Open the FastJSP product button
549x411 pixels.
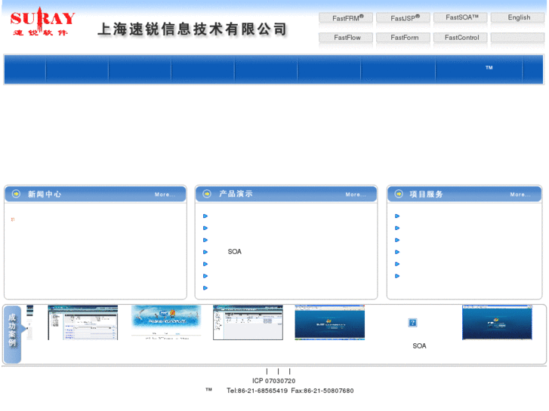pyautogui.click(x=403, y=18)
